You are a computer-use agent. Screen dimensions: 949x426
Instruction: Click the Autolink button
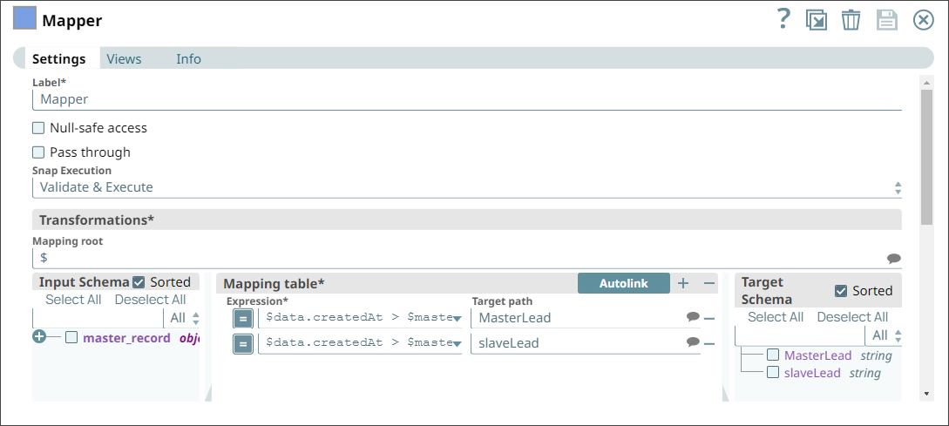pyautogui.click(x=623, y=283)
